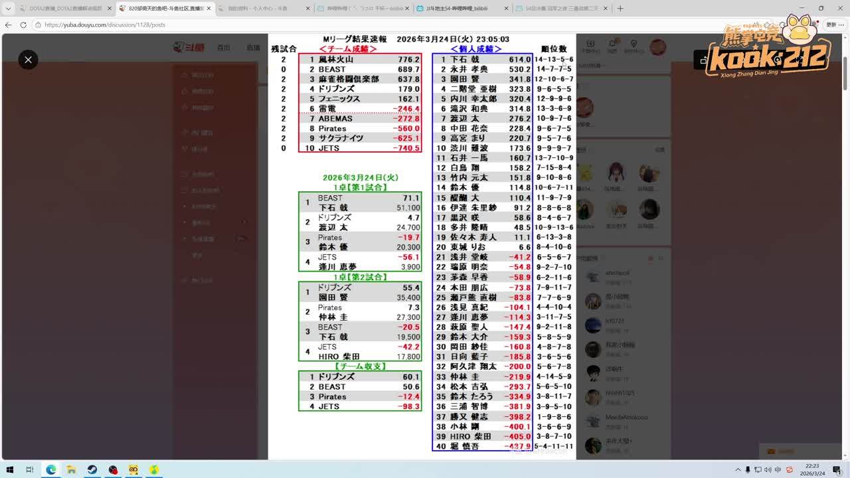Click the volume icon in system tray

[x=768, y=469]
